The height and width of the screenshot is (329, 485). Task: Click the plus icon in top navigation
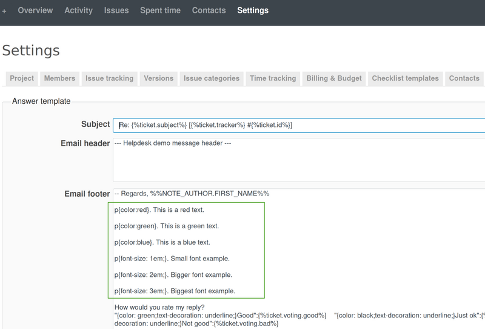pyautogui.click(x=4, y=11)
